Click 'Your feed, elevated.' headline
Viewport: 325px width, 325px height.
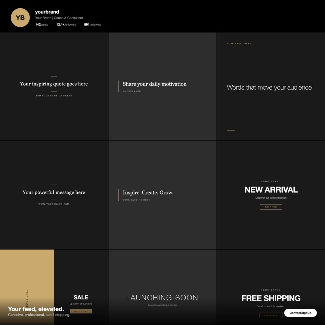point(36,309)
